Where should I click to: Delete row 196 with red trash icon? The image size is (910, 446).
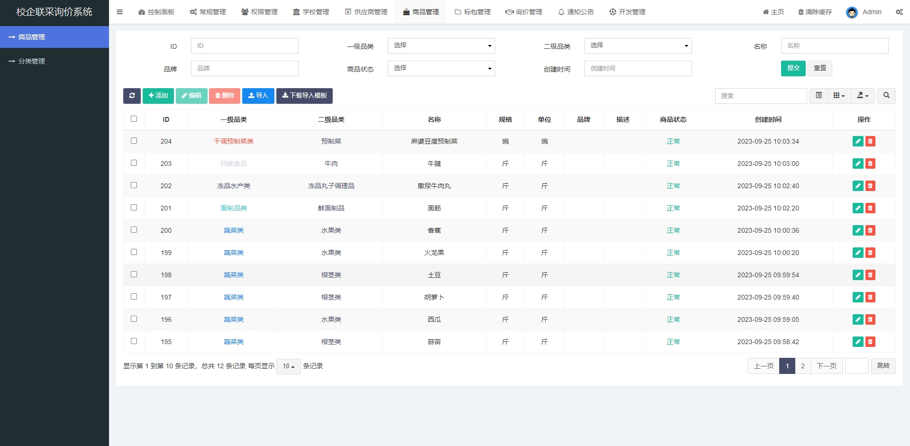(x=870, y=319)
